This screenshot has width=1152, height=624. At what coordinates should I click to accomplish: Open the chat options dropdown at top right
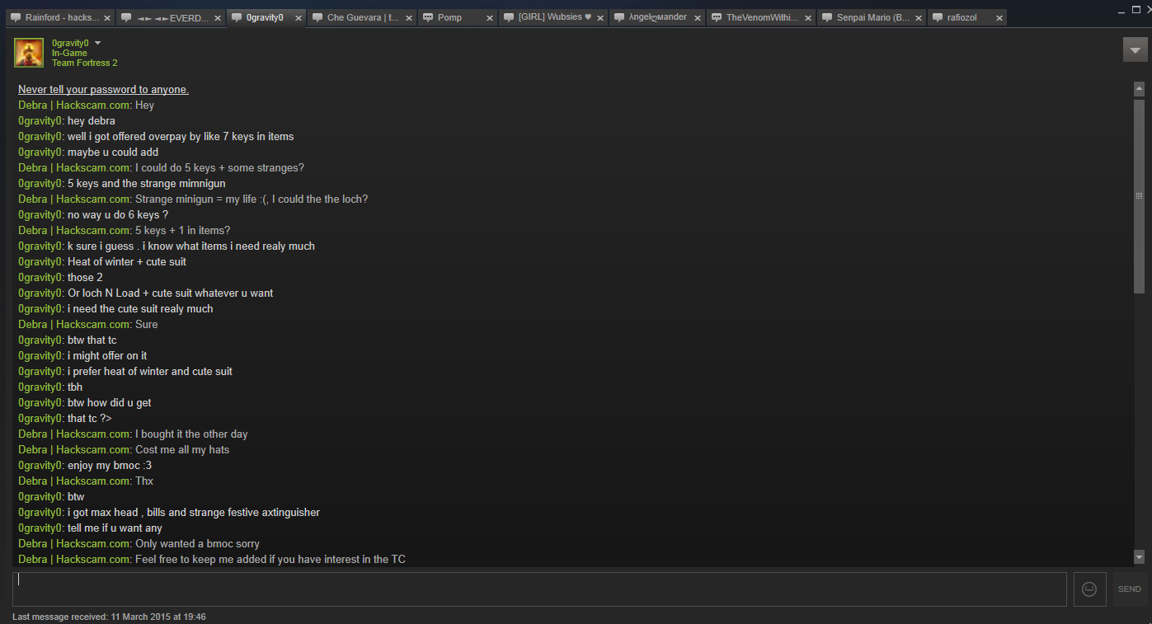1135,50
